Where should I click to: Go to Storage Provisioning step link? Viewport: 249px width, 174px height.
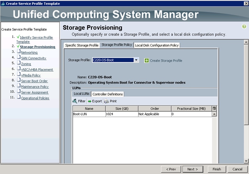[x=37, y=47]
